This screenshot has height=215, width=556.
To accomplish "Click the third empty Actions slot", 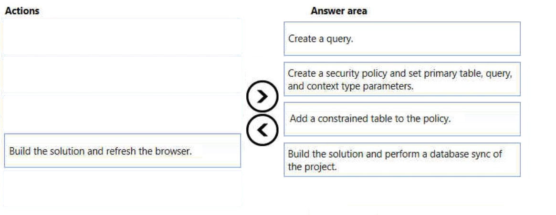I will tap(122, 113).
